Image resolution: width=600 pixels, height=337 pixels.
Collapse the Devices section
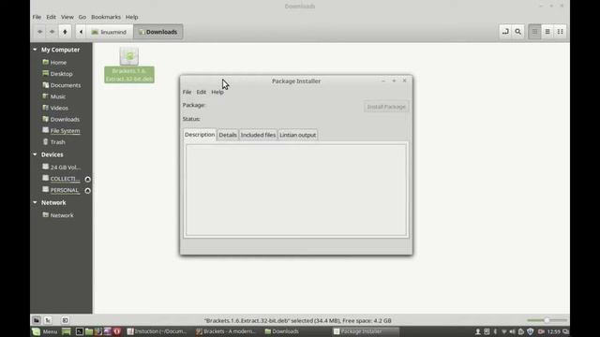pyautogui.click(x=35, y=154)
